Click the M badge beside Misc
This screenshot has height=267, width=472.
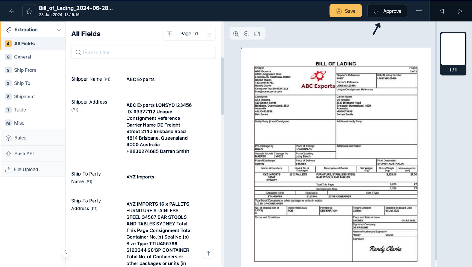tap(8, 123)
